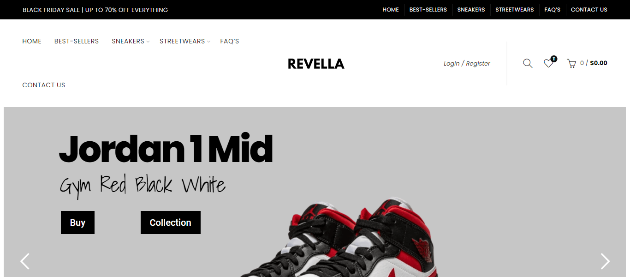Click the cart total $0.00
The width and height of the screenshot is (630, 277).
pyautogui.click(x=599, y=63)
